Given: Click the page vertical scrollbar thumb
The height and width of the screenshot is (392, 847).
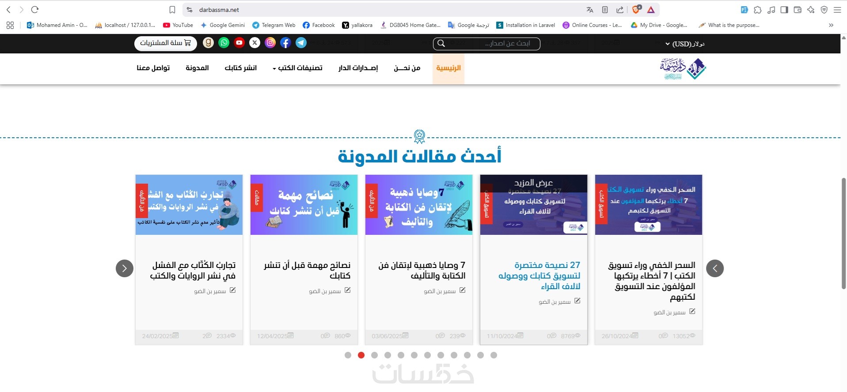Looking at the screenshot, I should click(x=843, y=234).
